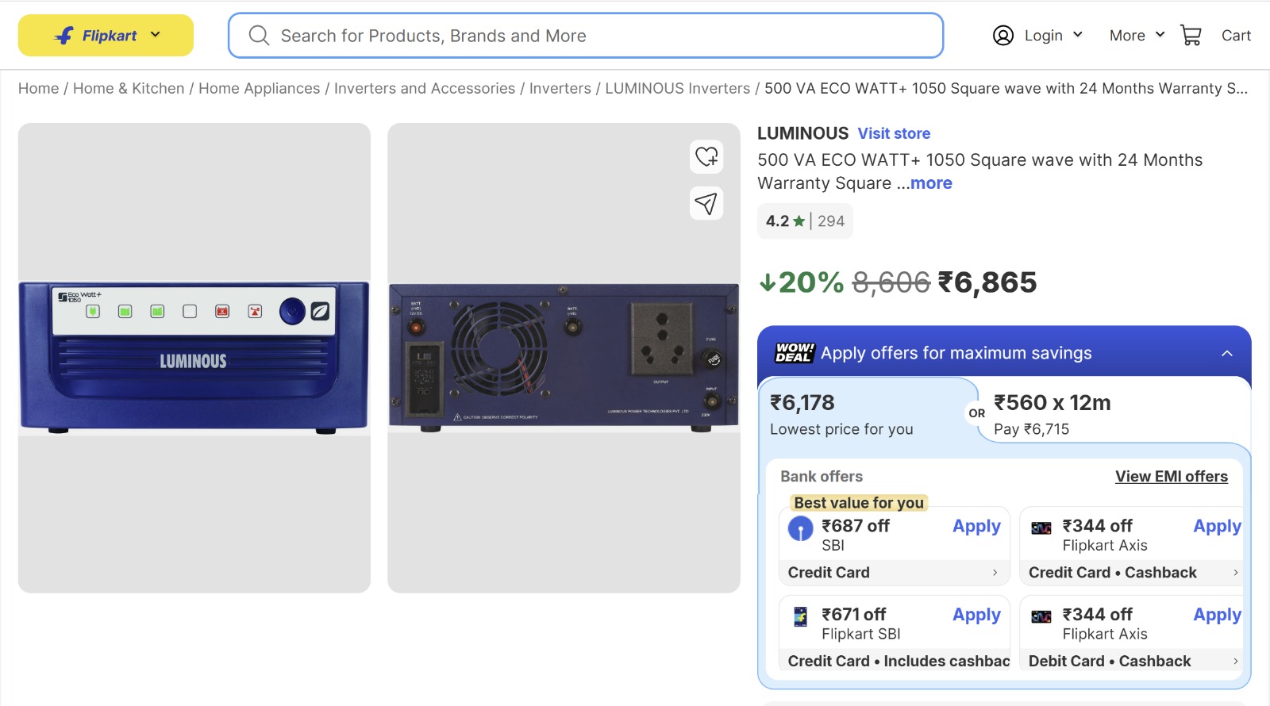
Task: Open the View EMI offers link
Action: (x=1171, y=477)
